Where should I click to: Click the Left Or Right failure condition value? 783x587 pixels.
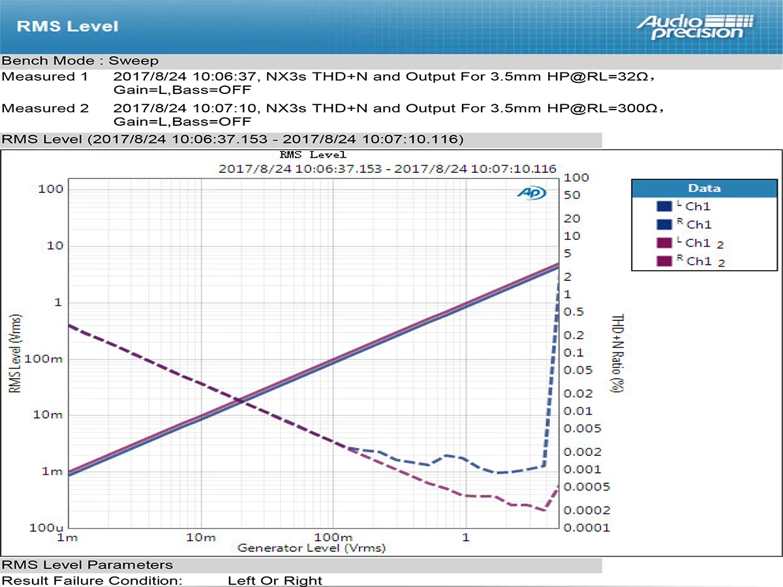tap(275, 580)
